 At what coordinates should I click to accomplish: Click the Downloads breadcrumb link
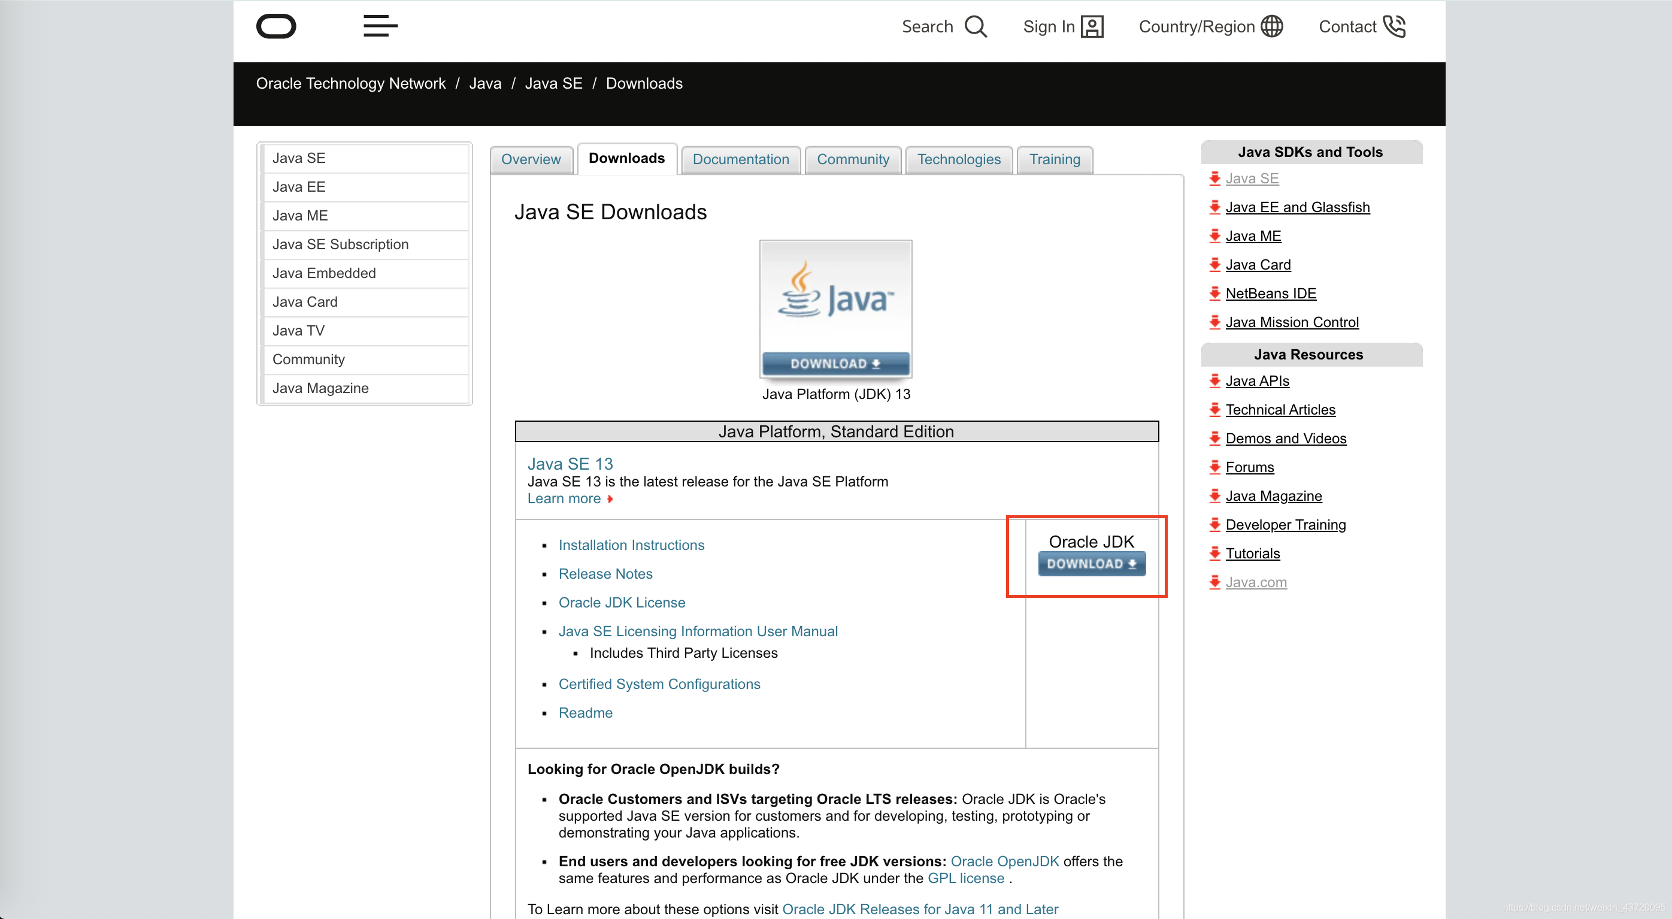pos(644,84)
